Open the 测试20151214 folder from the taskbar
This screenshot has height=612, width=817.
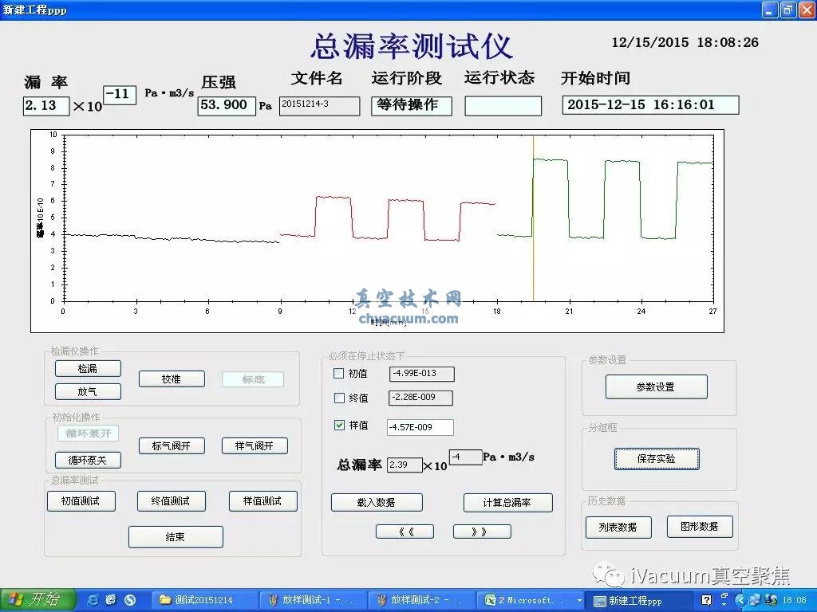[203, 599]
